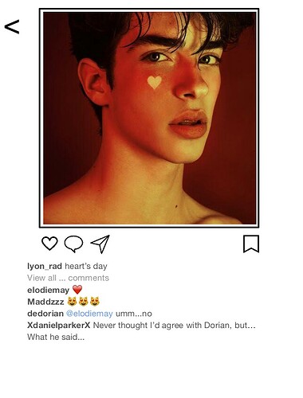The width and height of the screenshot is (303, 398).
Task: Follow the blue @elodiemay mention
Action: point(89,314)
